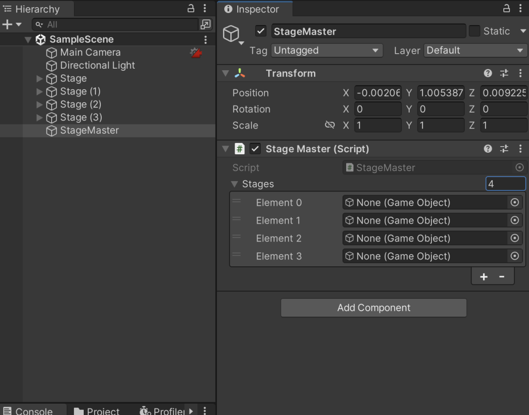This screenshot has width=529, height=415.
Task: Select Main Camera in the Hierarchy
Action: 90,53
